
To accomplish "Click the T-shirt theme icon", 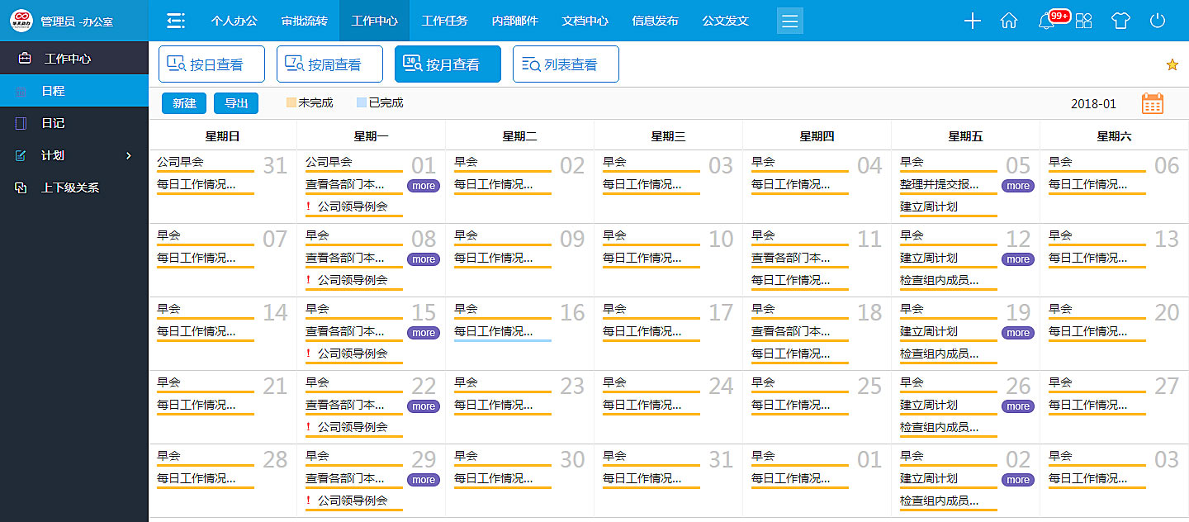I will tap(1120, 21).
